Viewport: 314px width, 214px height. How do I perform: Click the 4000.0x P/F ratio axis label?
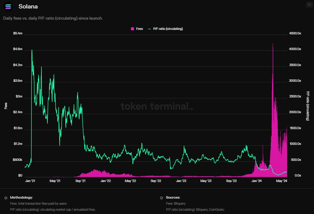[295, 49]
